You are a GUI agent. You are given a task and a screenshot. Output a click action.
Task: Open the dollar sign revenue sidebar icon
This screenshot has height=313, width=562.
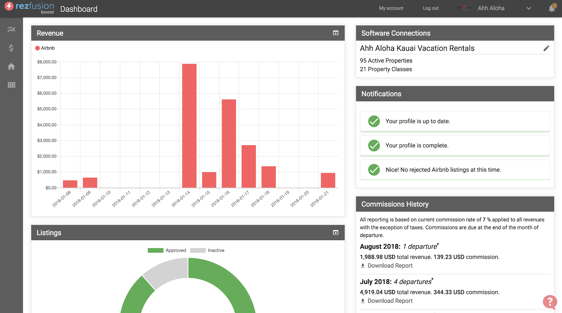(11, 48)
